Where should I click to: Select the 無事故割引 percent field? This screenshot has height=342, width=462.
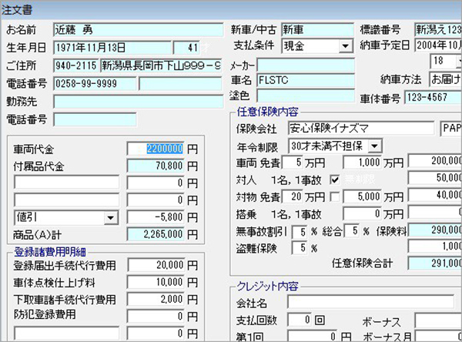pyautogui.click(x=300, y=232)
